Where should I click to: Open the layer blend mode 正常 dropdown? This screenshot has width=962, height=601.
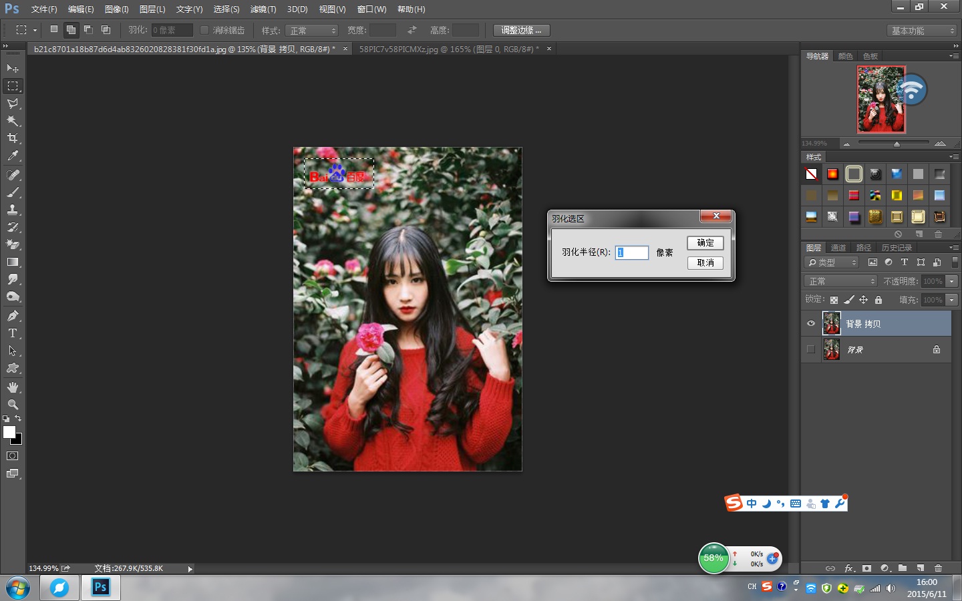click(840, 281)
